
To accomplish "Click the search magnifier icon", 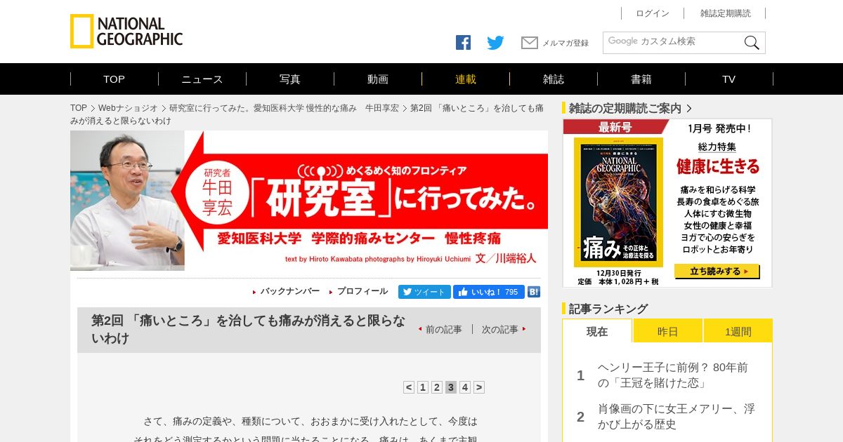I will (752, 43).
